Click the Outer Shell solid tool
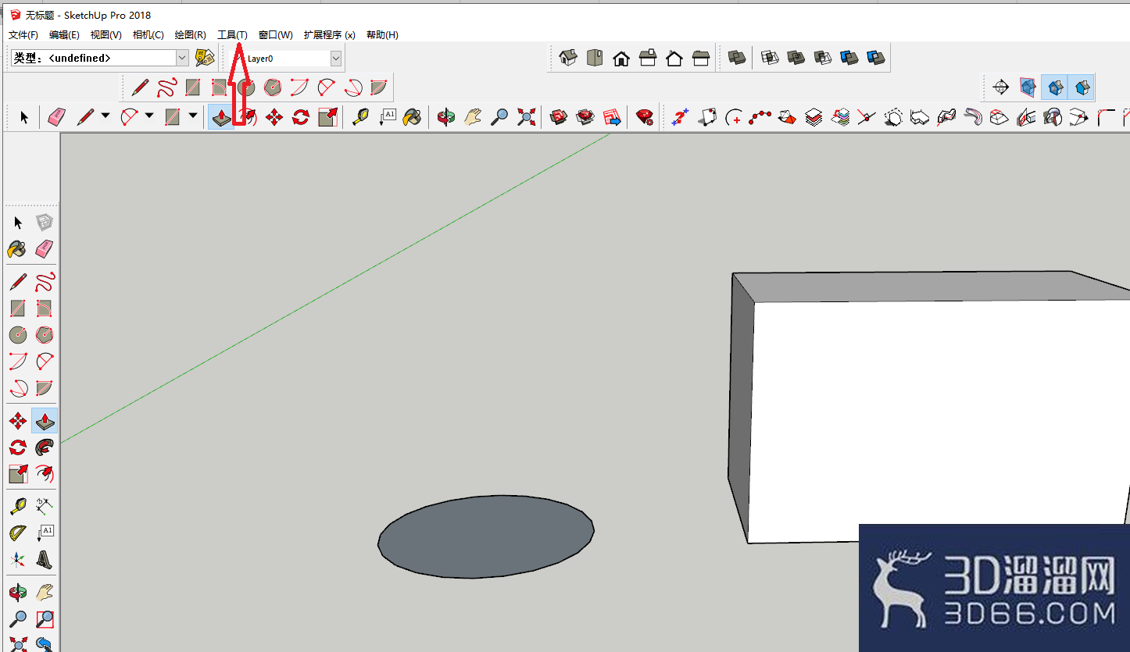The height and width of the screenshot is (652, 1130). click(x=736, y=58)
